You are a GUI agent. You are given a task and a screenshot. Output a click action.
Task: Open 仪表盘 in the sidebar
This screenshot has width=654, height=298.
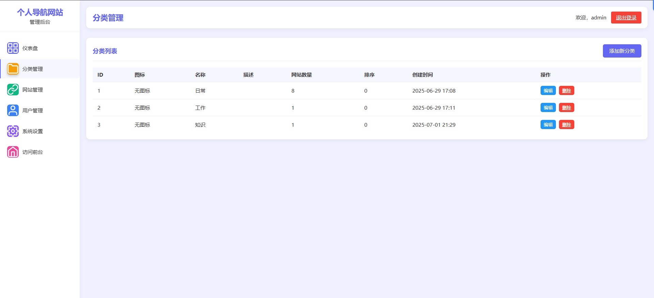pyautogui.click(x=40, y=48)
